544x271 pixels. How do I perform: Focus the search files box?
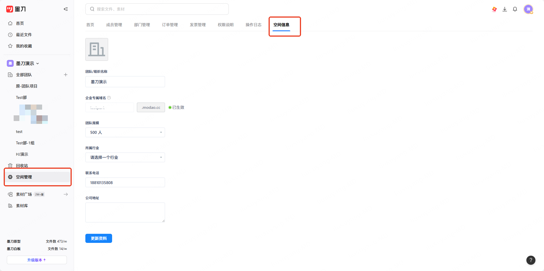pos(157,9)
